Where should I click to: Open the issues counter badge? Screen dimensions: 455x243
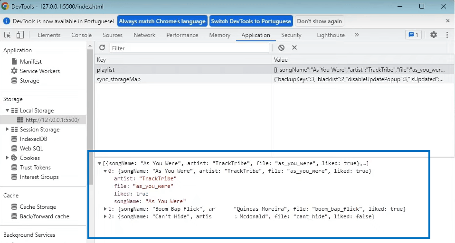412,35
